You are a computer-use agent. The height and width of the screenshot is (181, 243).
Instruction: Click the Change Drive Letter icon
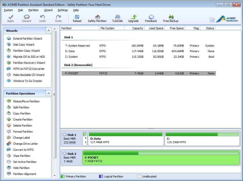[x=9, y=143]
